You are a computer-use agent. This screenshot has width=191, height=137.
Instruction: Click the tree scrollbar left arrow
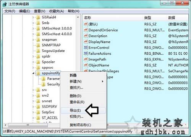[x=5, y=125]
